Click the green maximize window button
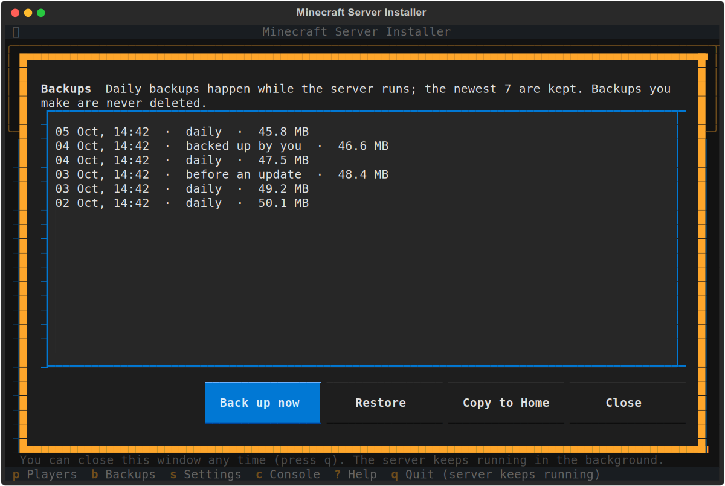 pyautogui.click(x=41, y=13)
